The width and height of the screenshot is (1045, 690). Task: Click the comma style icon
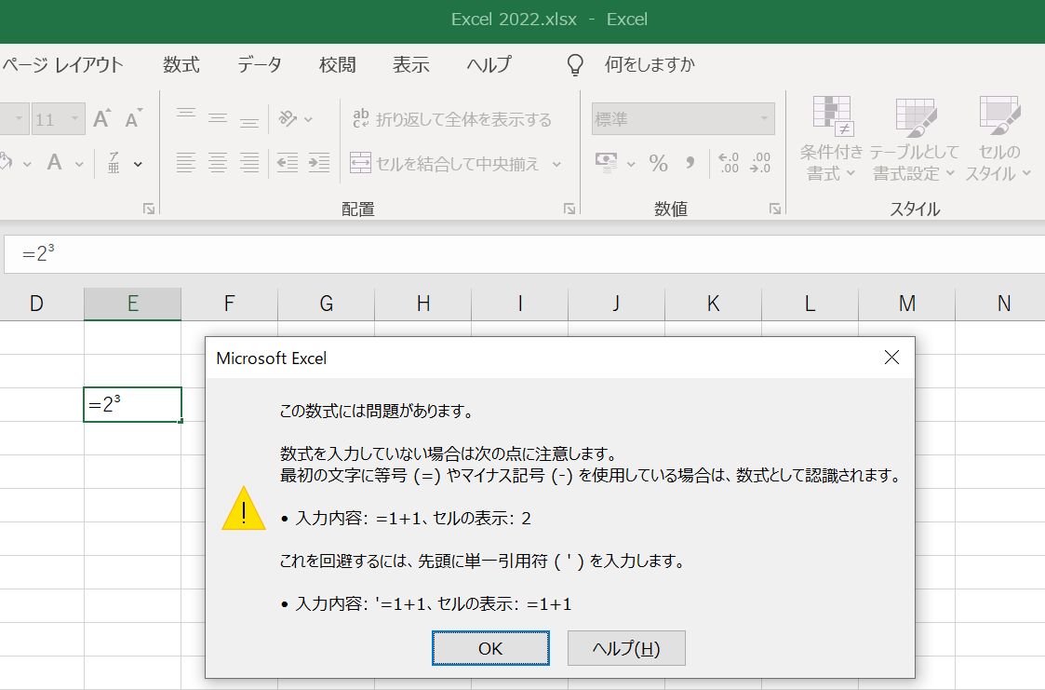(690, 163)
